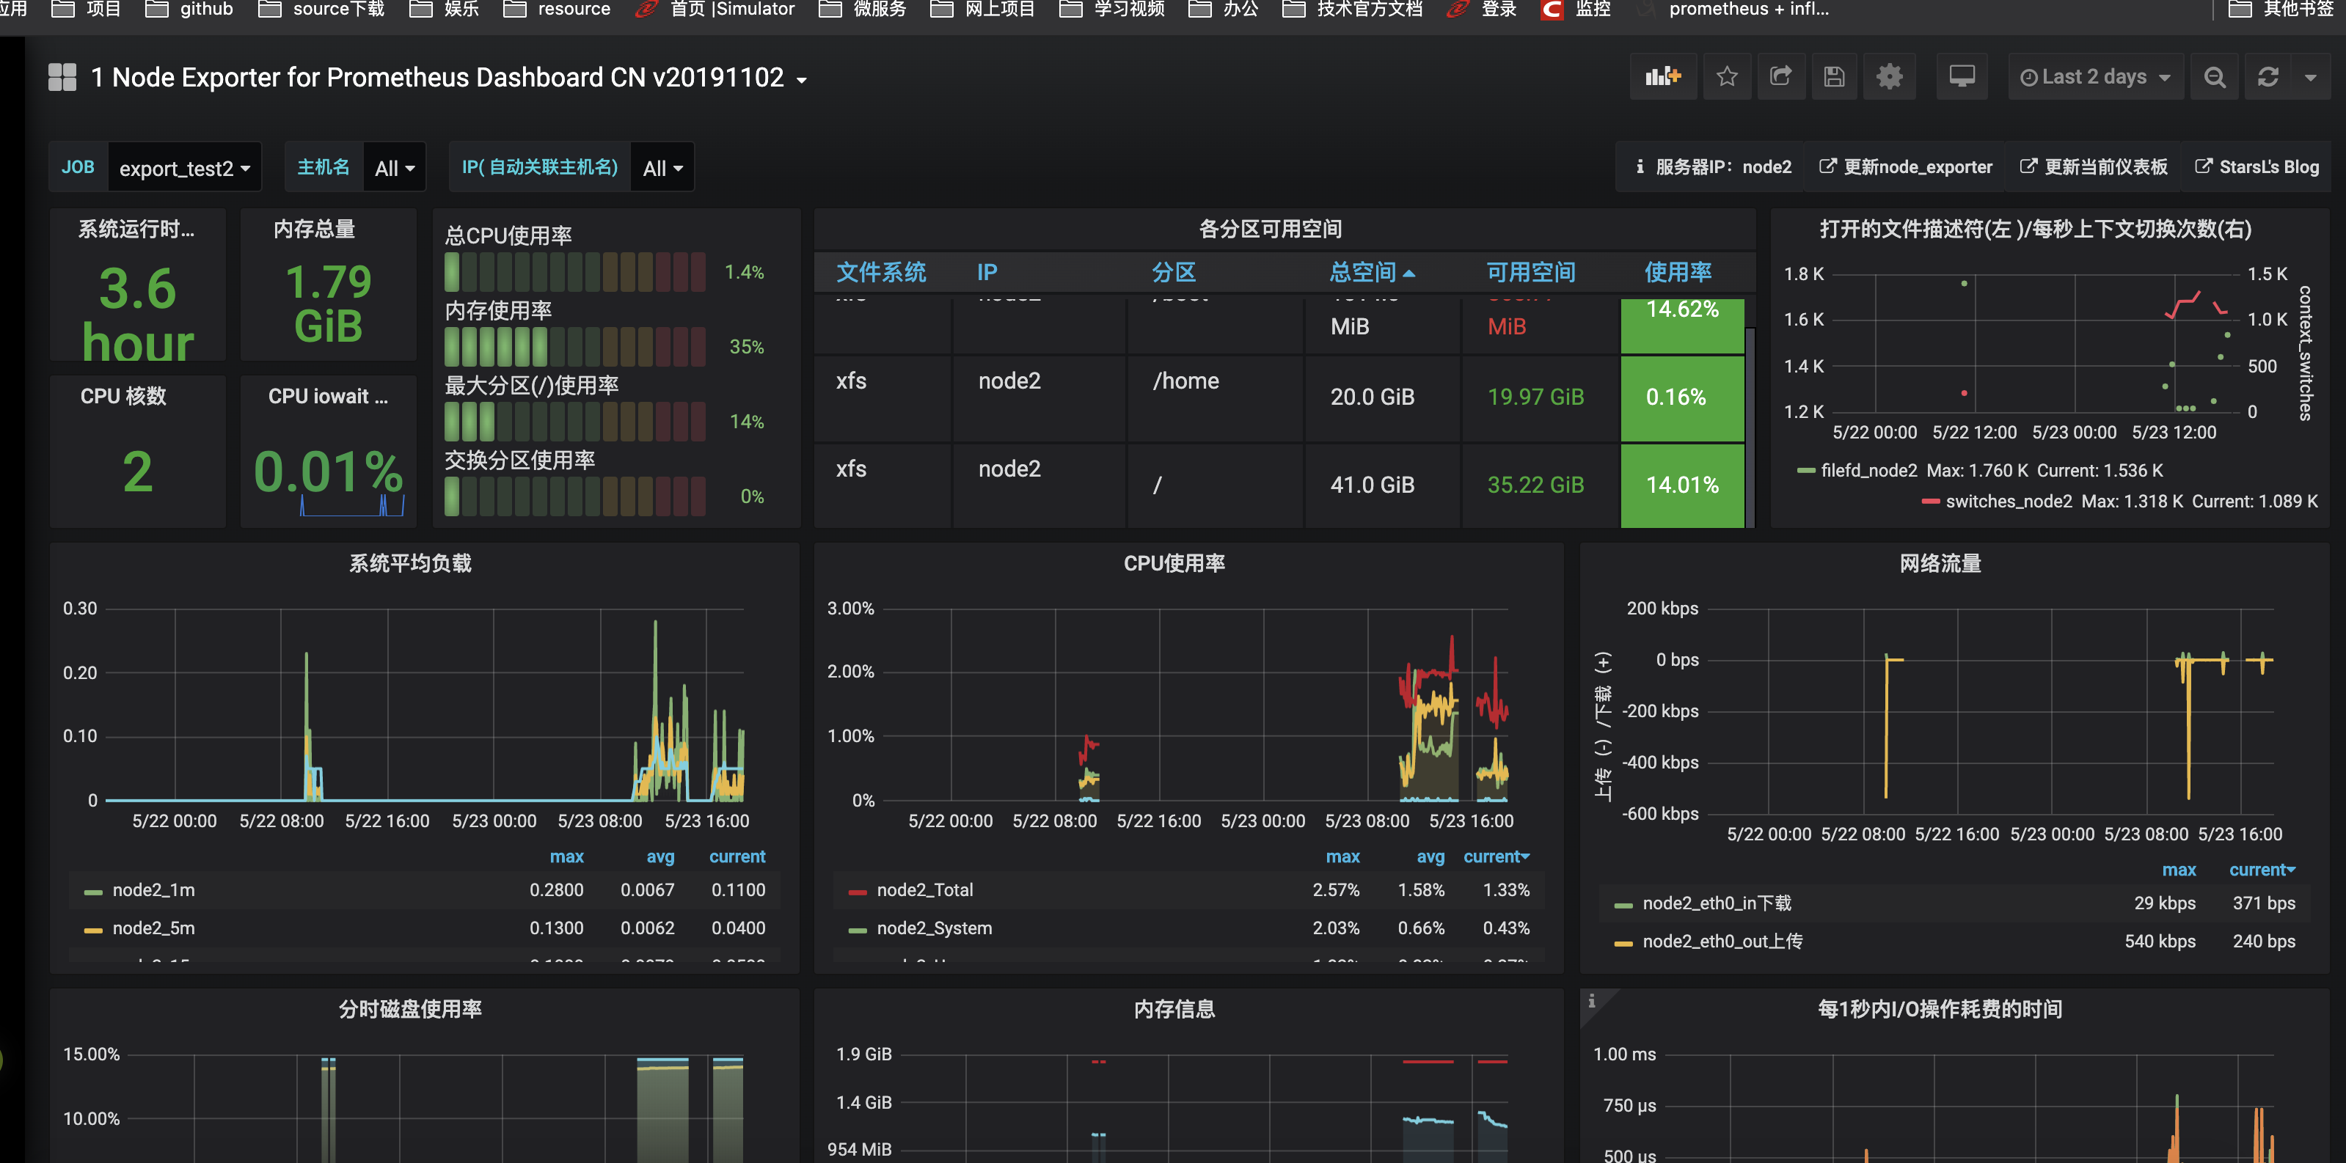Expand the refresh interval dropdown arrow
This screenshot has width=2346, height=1163.
(2313, 76)
